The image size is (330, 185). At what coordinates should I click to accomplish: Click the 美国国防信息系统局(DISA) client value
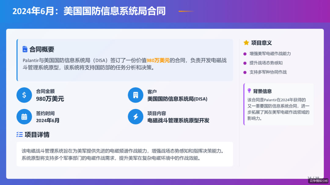[177, 99]
